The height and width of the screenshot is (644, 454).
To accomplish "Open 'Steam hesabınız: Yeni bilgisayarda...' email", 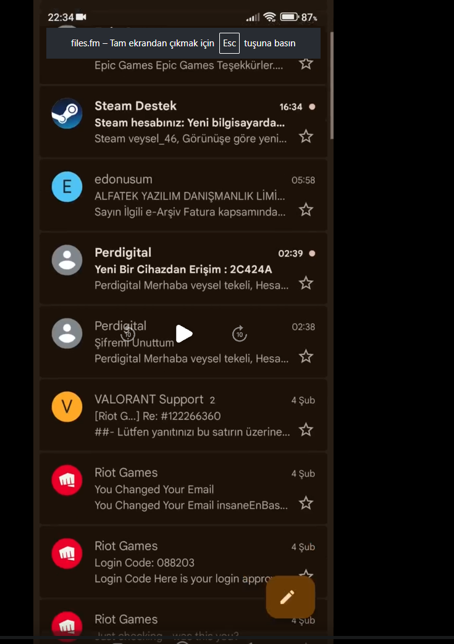I will click(x=190, y=123).
